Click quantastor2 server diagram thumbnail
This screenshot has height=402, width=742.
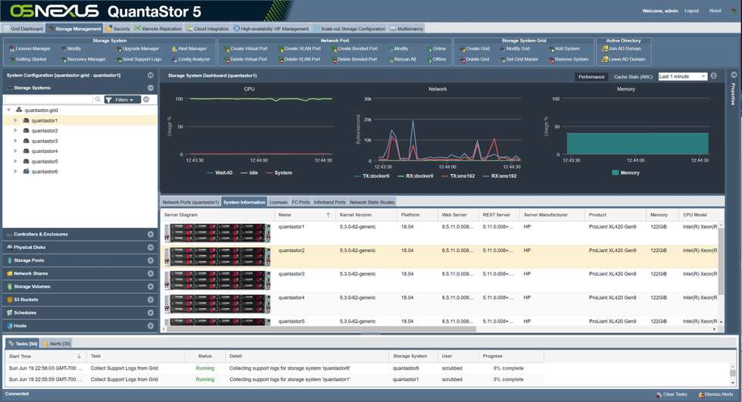point(218,257)
